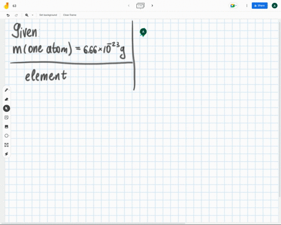Open the account avatar menu
The image size is (281, 225).
[x=275, y=6]
